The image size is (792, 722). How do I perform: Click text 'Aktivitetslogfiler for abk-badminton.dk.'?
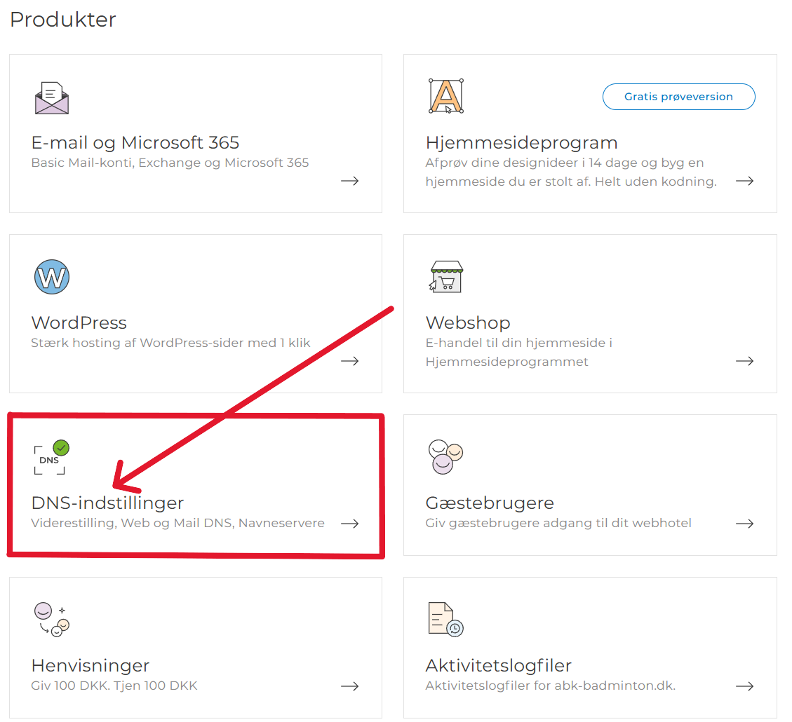click(x=550, y=686)
